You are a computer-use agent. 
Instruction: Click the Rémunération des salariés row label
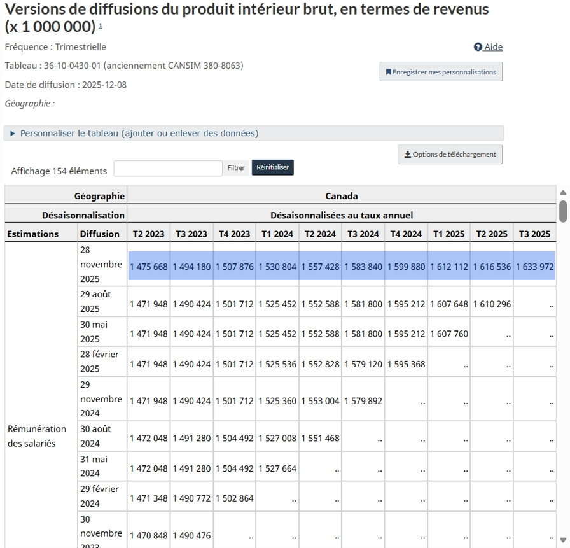(x=37, y=436)
